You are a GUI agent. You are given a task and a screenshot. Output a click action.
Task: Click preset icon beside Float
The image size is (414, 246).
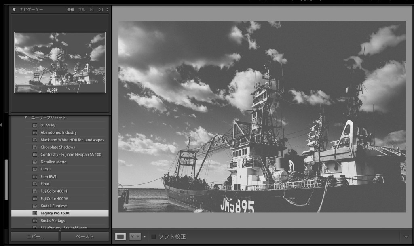coord(35,184)
